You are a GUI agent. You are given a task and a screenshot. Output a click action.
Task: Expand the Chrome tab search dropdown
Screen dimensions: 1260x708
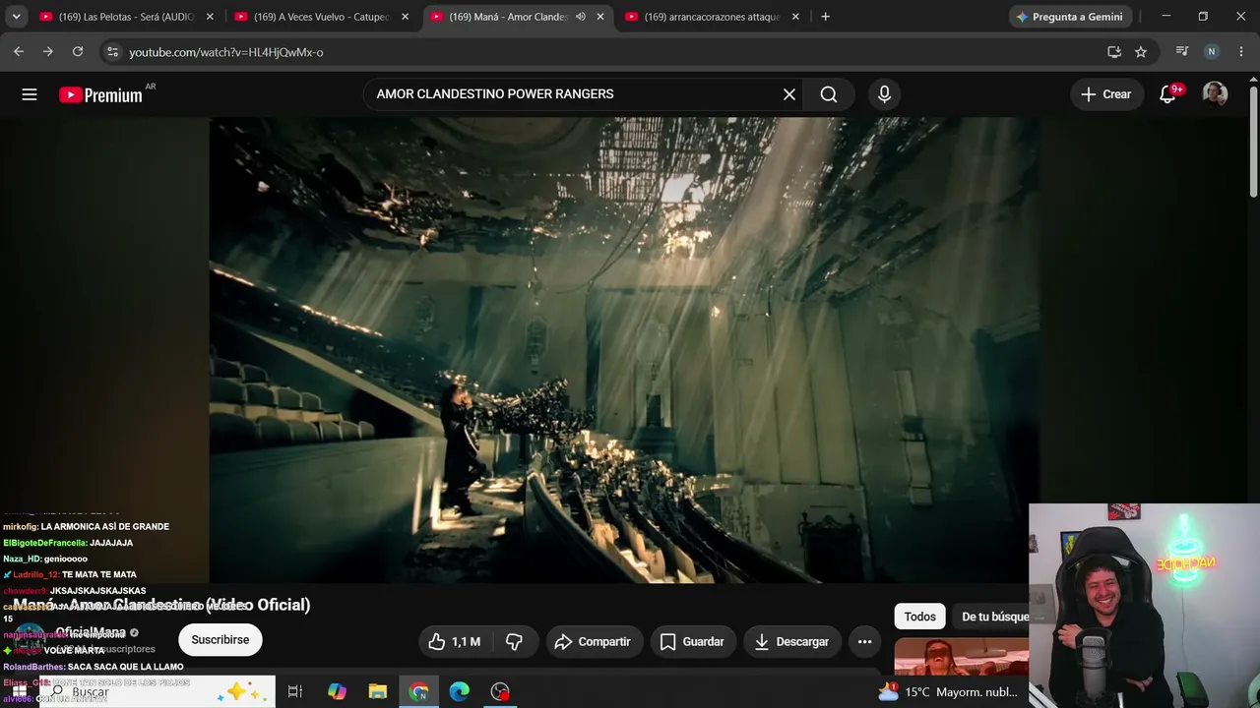tap(16, 17)
